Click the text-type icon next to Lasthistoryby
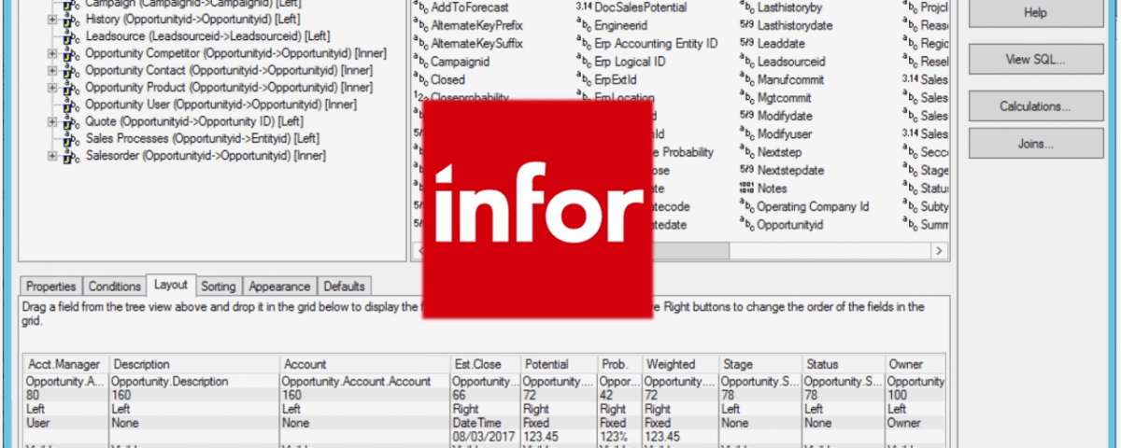Image resolution: width=1121 pixels, height=448 pixels. [747, 7]
